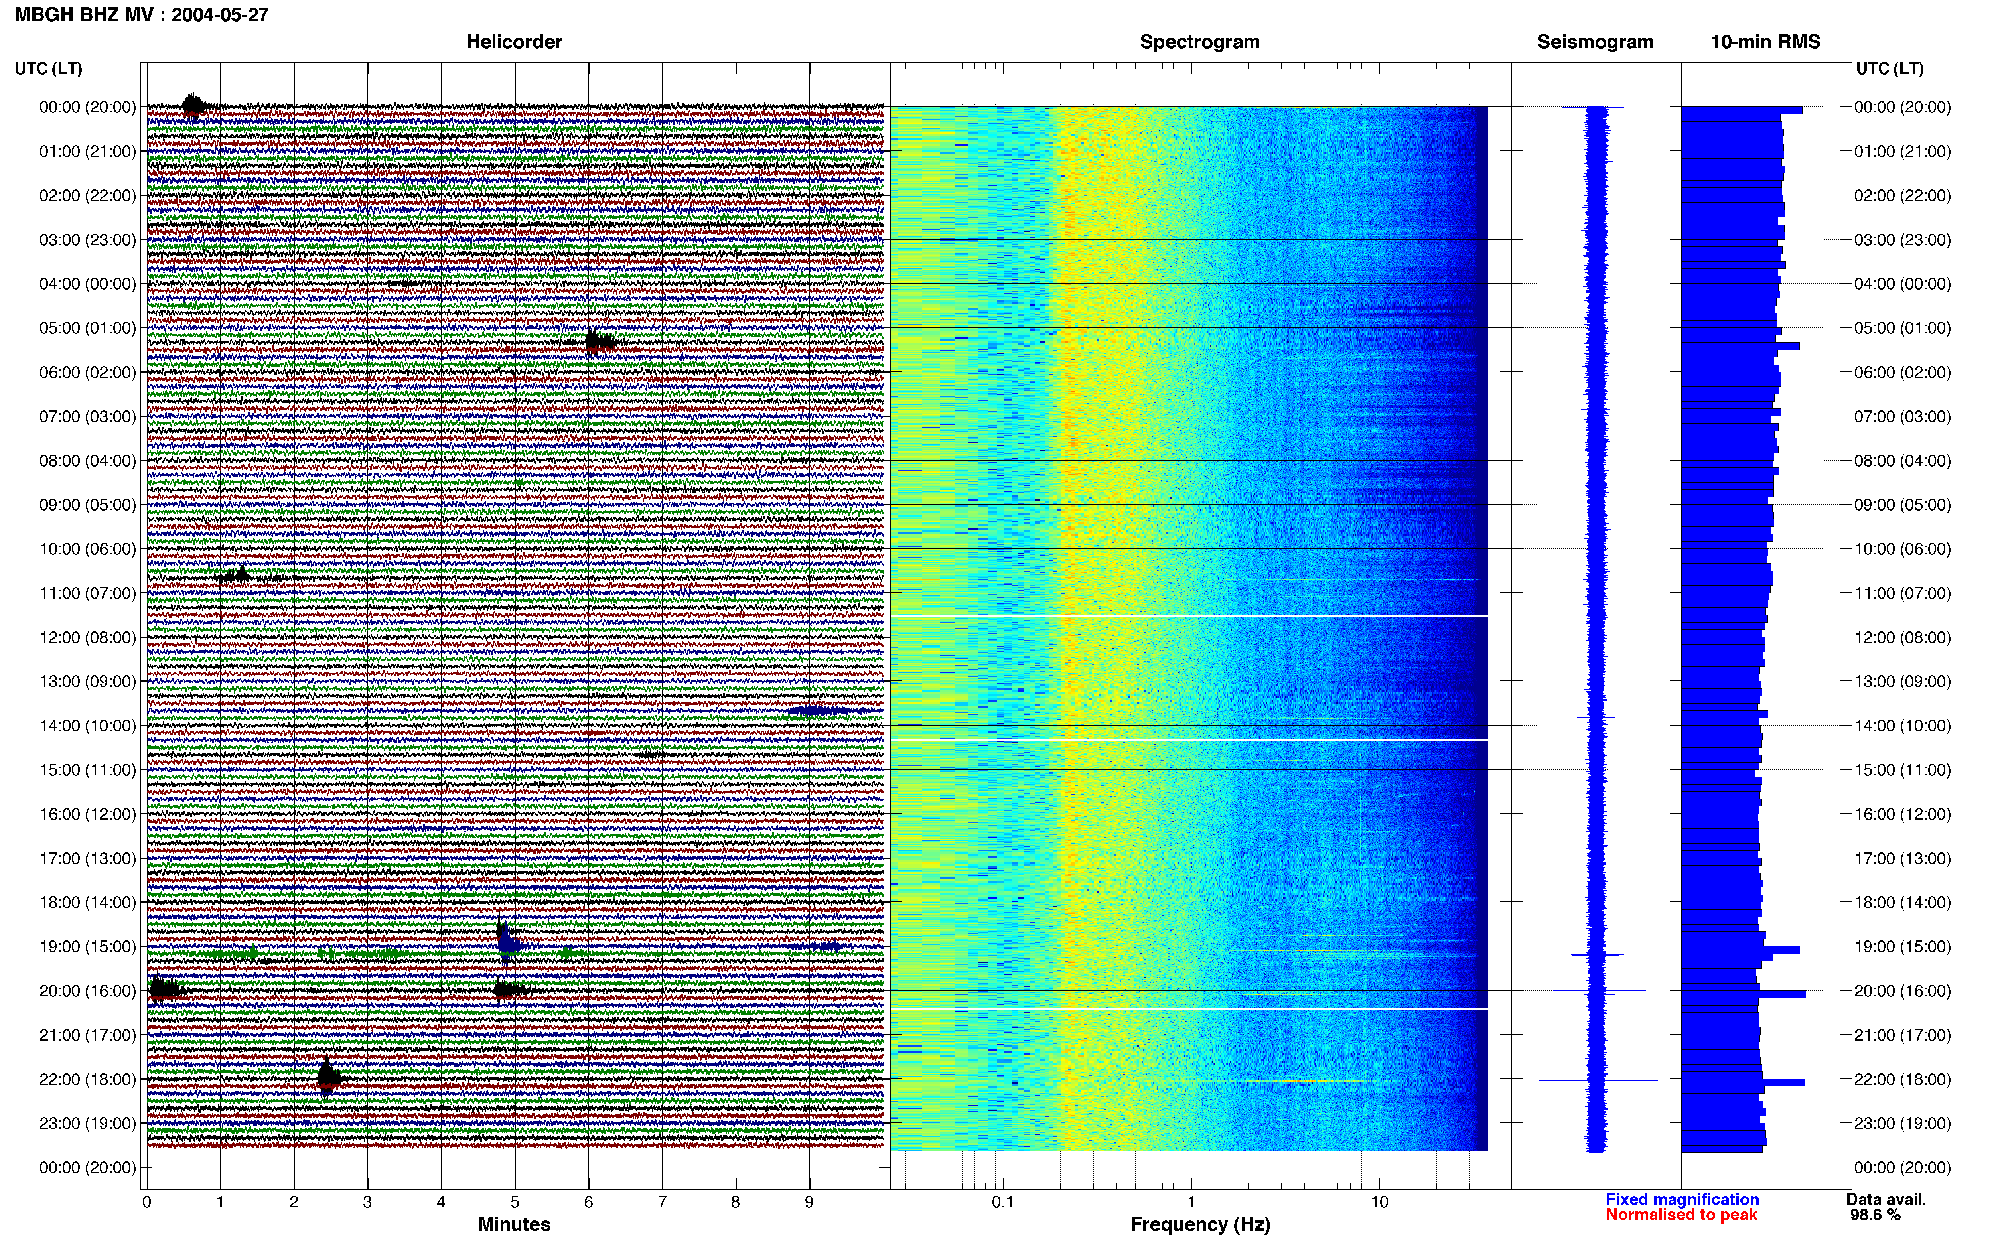Image resolution: width=2002 pixels, height=1252 pixels.
Task: Click the seismogram spike near 19:00
Action: click(x=1591, y=950)
